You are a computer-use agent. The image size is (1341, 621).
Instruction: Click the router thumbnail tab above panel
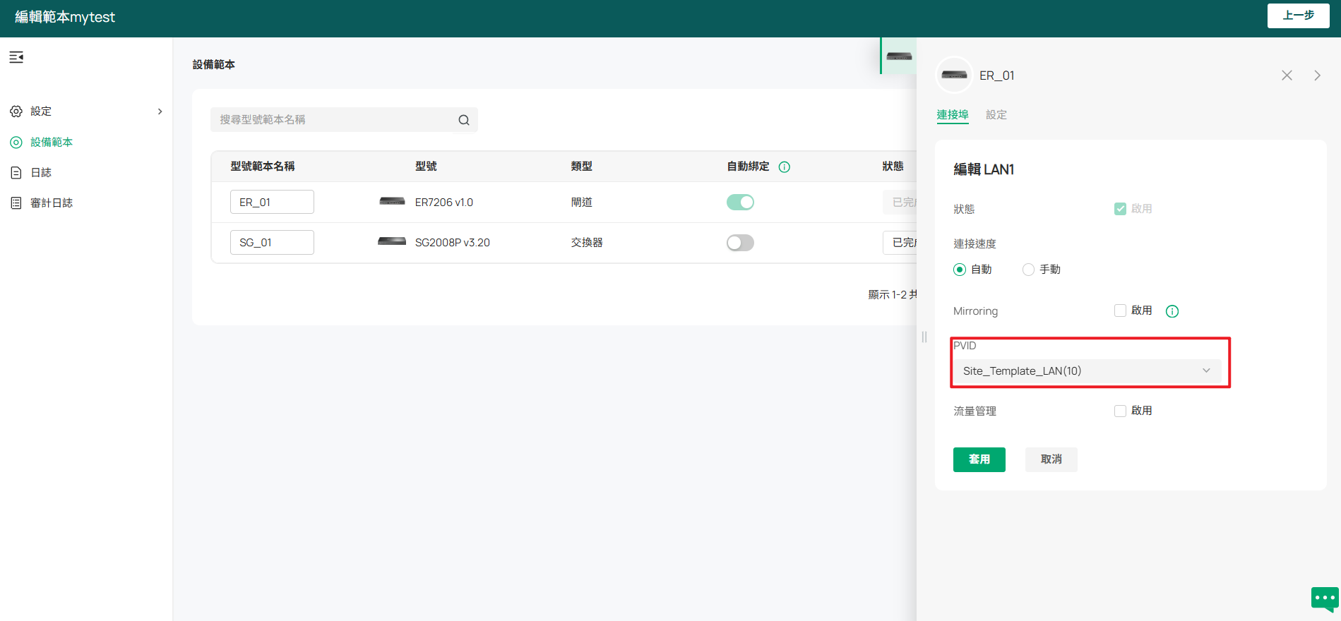click(x=899, y=56)
